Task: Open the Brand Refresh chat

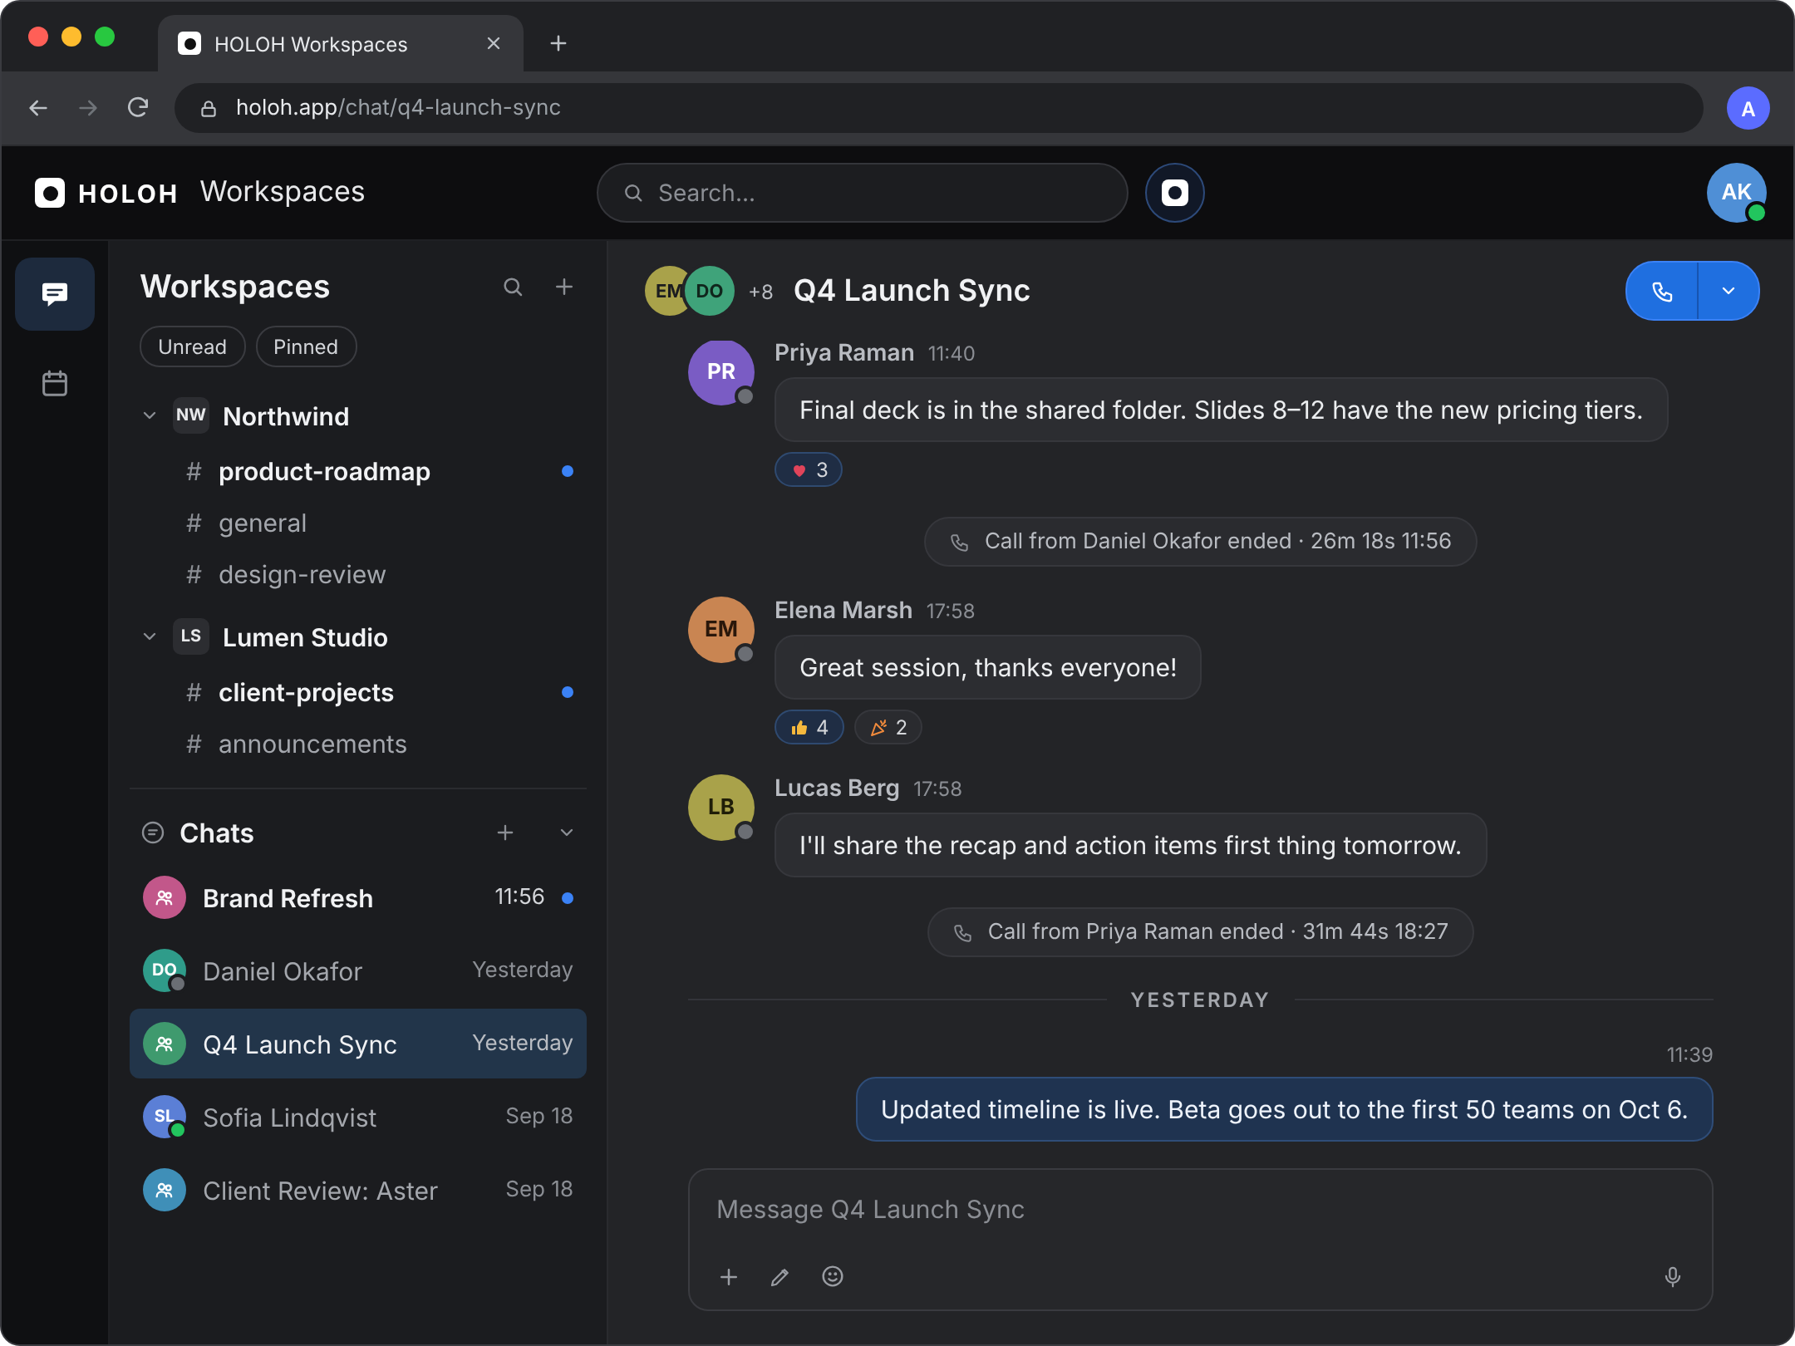Action: 358,897
